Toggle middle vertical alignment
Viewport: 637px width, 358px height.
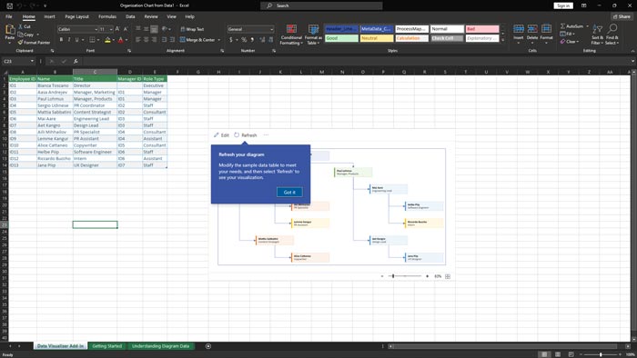click(146, 29)
